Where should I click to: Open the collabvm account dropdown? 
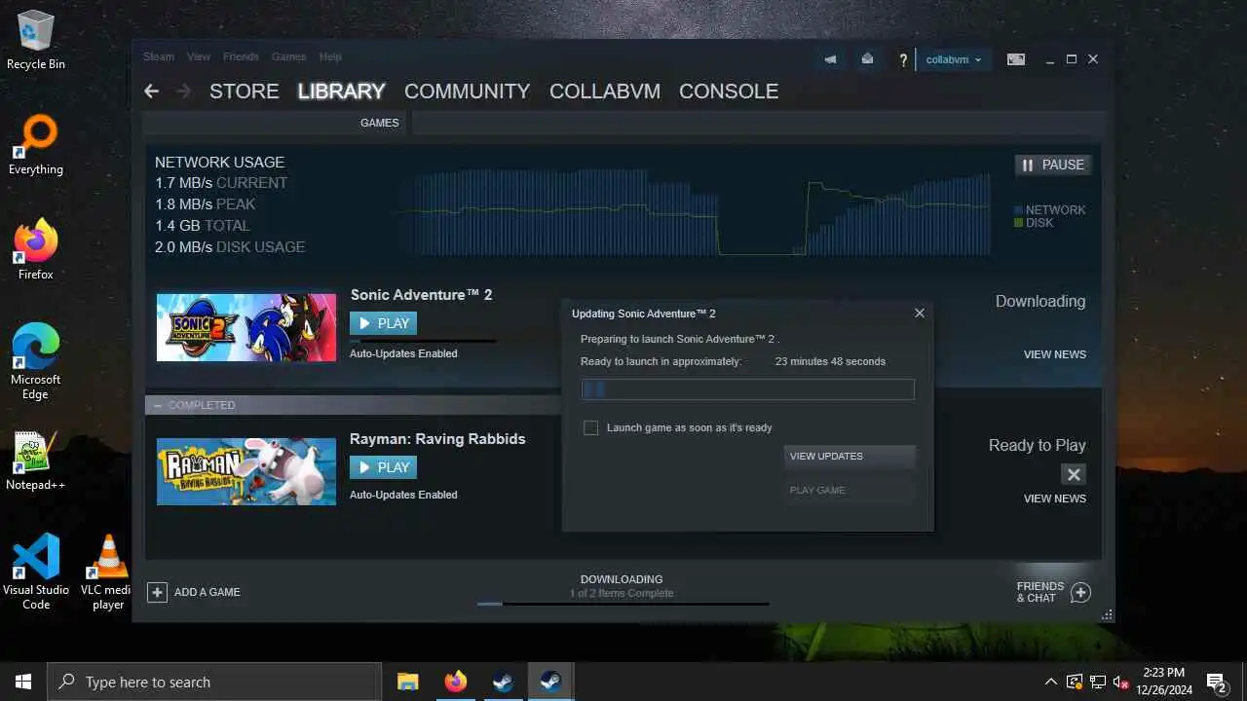pyautogui.click(x=954, y=59)
